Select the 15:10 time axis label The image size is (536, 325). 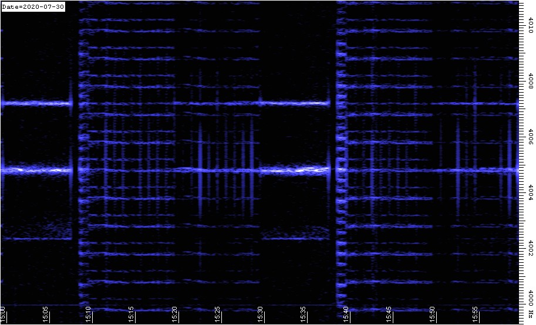coord(89,314)
